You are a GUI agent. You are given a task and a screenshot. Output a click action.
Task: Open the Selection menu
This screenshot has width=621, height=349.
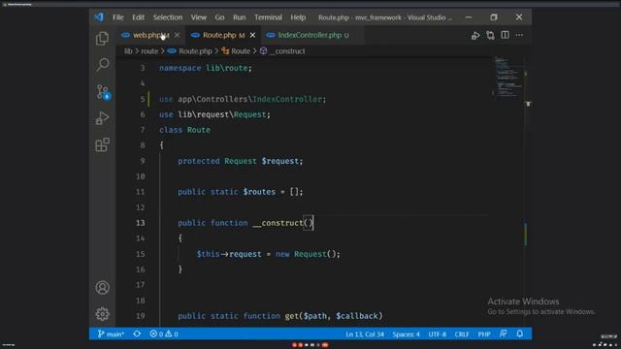tap(168, 17)
